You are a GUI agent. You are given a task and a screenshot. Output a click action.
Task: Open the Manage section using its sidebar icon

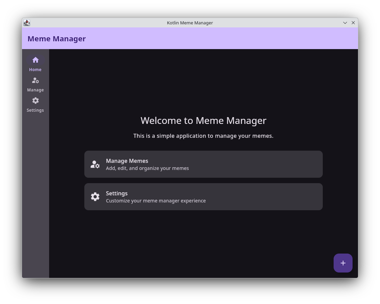35,80
